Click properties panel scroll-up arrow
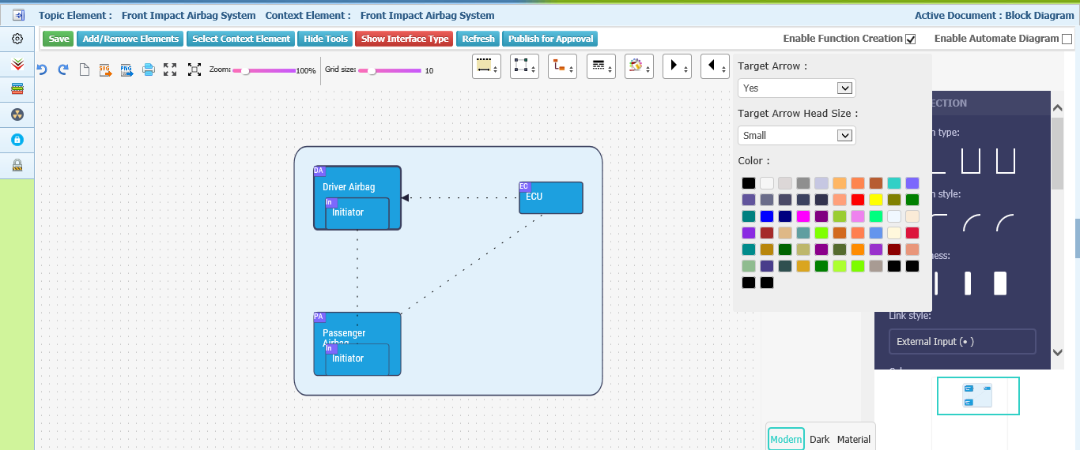This screenshot has height=454, width=1080. [1059, 107]
